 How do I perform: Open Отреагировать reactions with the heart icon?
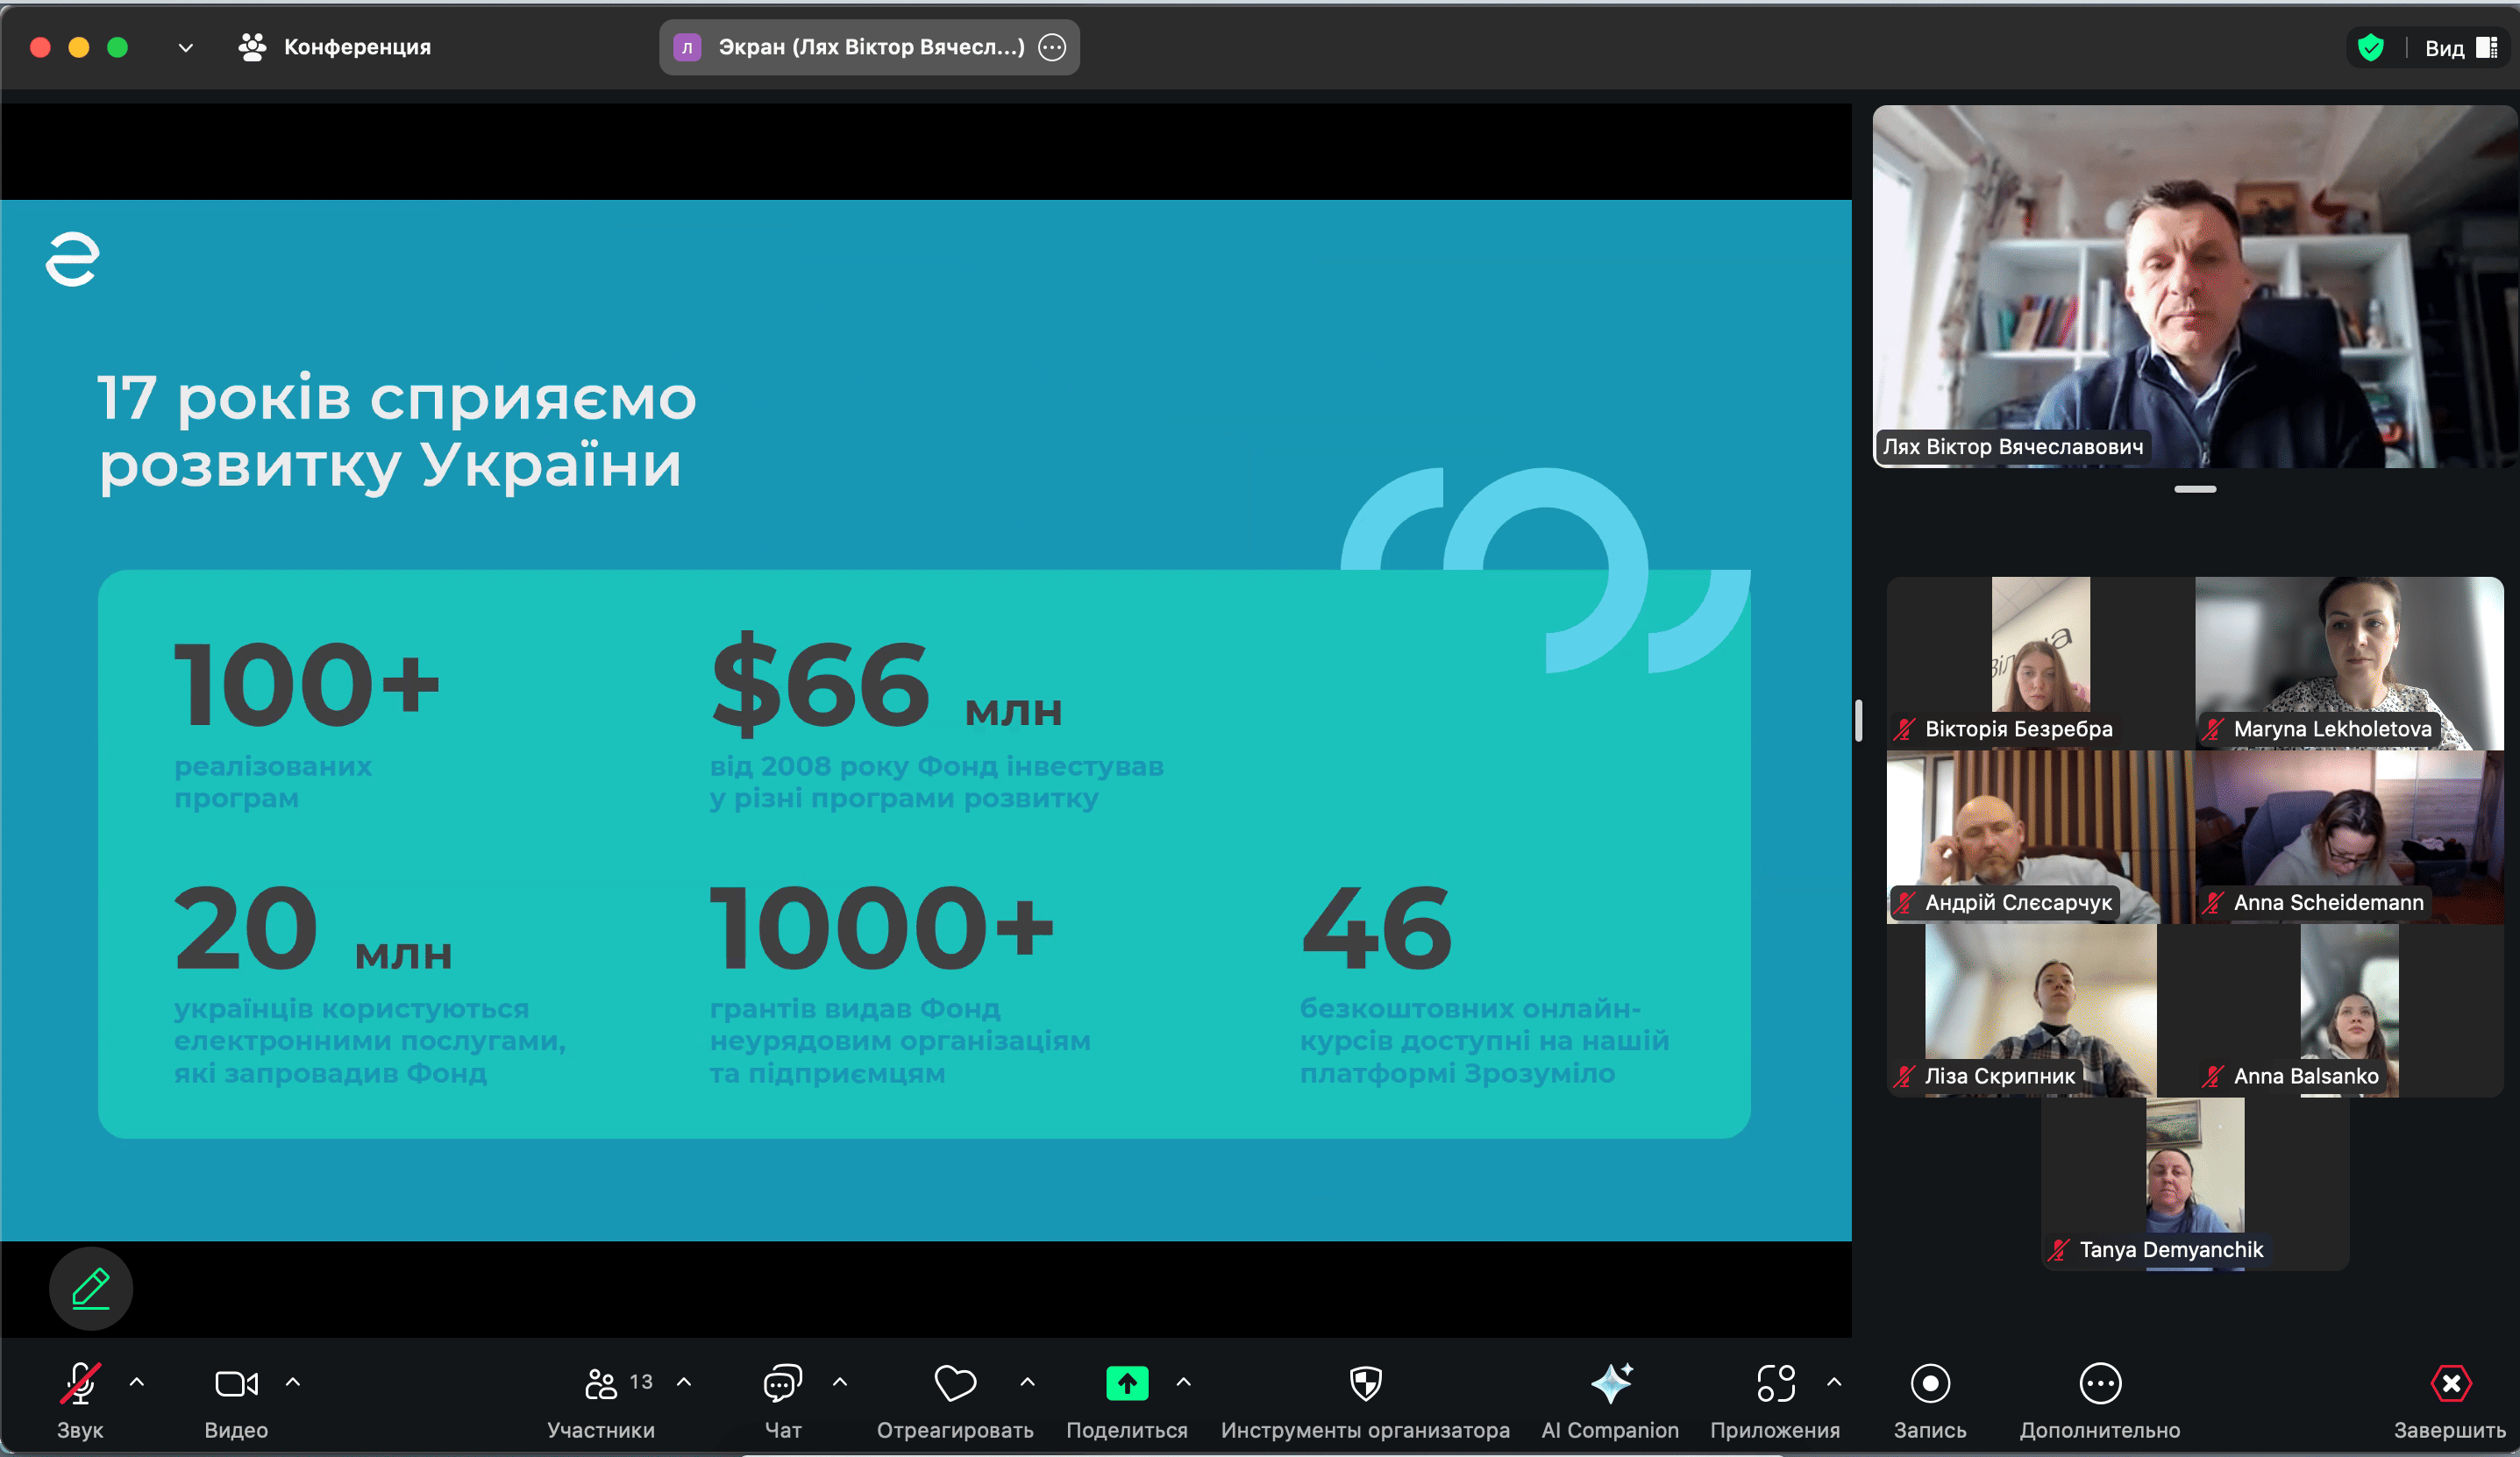(955, 1385)
